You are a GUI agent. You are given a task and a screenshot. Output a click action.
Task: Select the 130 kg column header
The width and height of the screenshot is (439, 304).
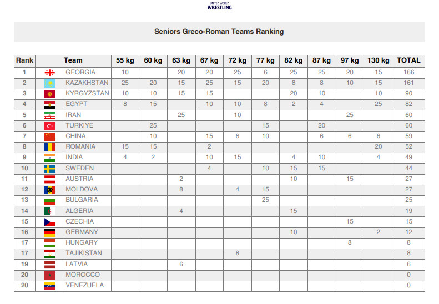[378, 60]
